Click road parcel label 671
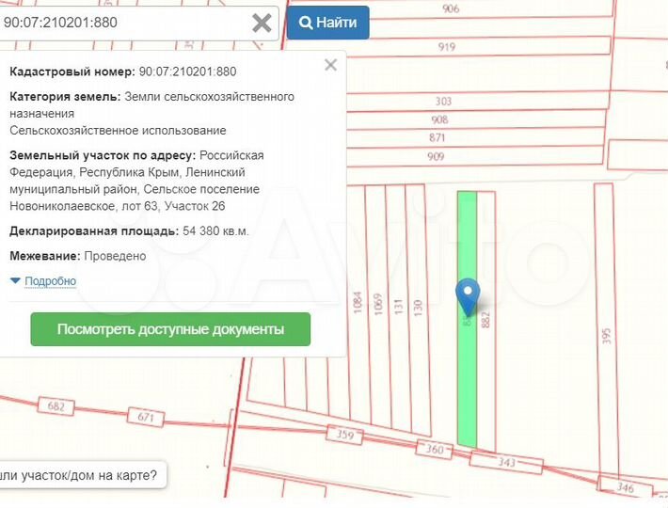 [146, 417]
